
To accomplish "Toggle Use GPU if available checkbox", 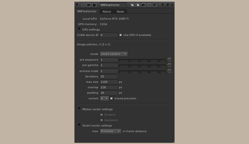I will pos(121,35).
